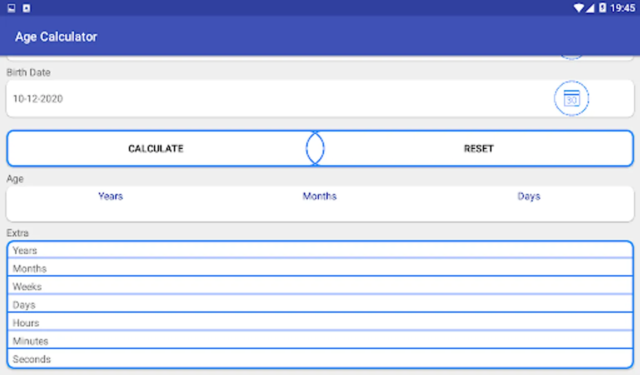
Task: Select the Days row in Extra table
Action: [x=320, y=305]
